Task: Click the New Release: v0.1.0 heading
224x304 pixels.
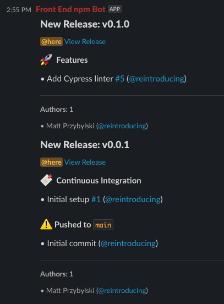Action: [x=85, y=24]
